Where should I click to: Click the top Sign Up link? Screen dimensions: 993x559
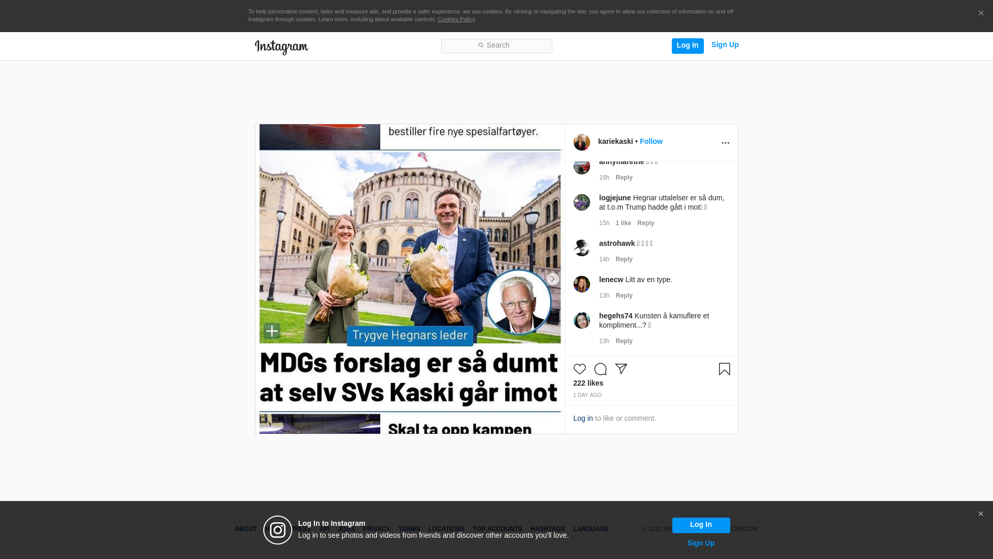725,45
